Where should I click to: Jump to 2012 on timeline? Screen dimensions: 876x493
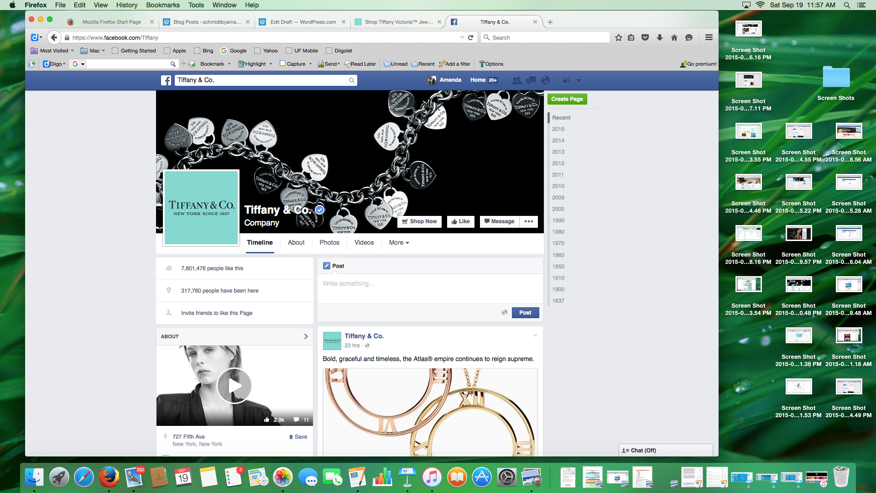(x=558, y=163)
